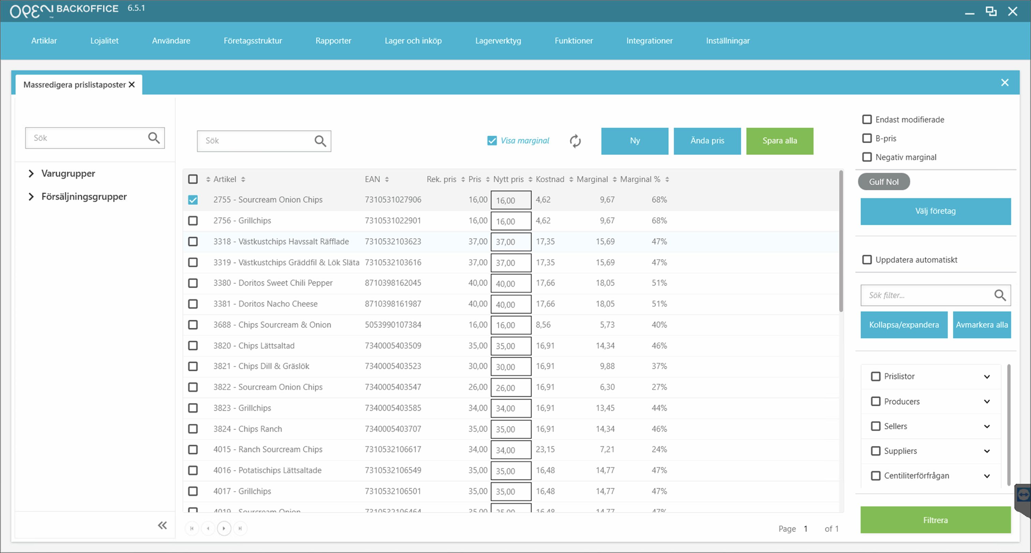Go to previous page with pager icon
This screenshot has height=553, width=1031.
pos(208,528)
